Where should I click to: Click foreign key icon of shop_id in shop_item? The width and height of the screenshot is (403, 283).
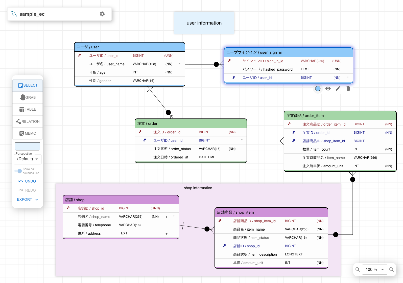click(225, 246)
